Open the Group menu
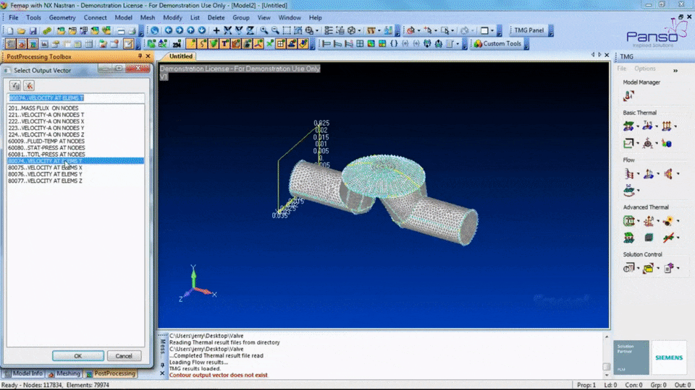This screenshot has height=390, width=695. click(x=240, y=17)
